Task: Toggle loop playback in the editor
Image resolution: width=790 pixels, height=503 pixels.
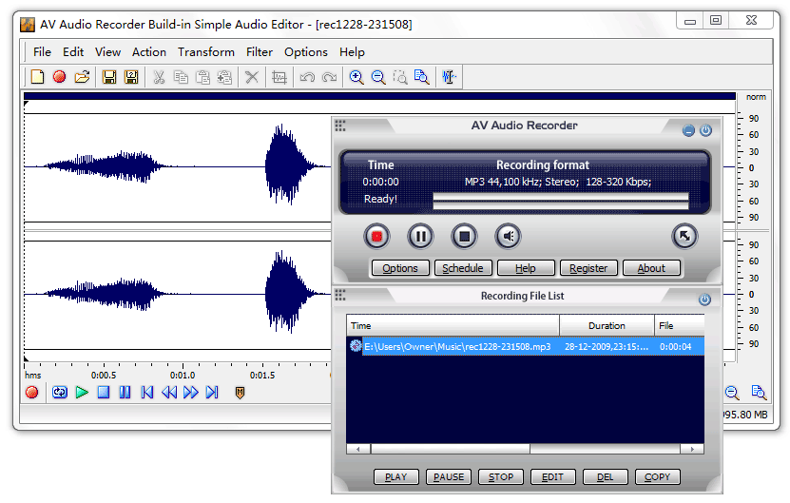Action: [60, 392]
